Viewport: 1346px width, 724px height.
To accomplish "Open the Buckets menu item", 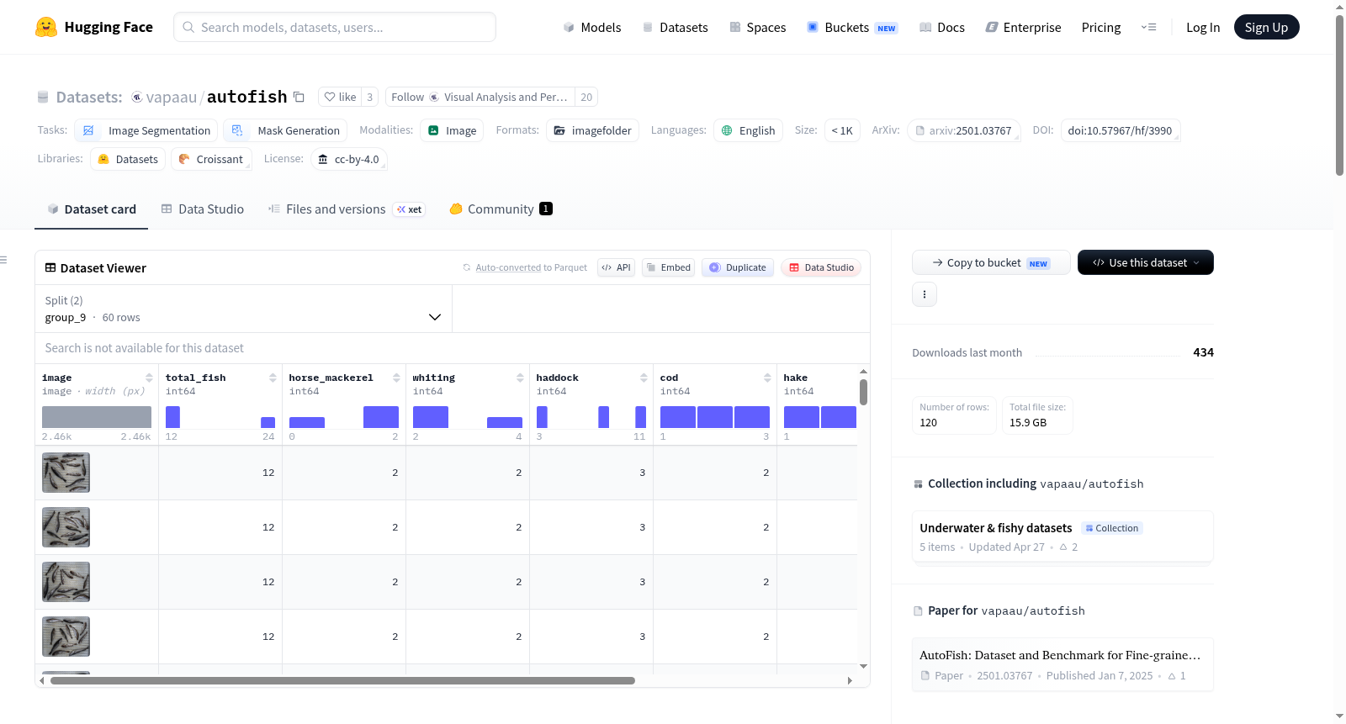I will click(852, 27).
